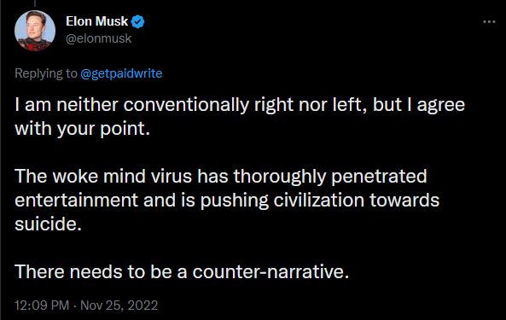Click the word "counter-narrative" in last sentence
The image size is (506, 320).
click(269, 271)
